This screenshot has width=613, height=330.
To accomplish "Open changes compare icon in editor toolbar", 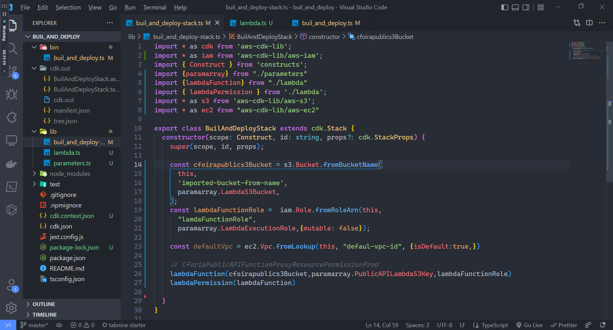I will pos(577,23).
